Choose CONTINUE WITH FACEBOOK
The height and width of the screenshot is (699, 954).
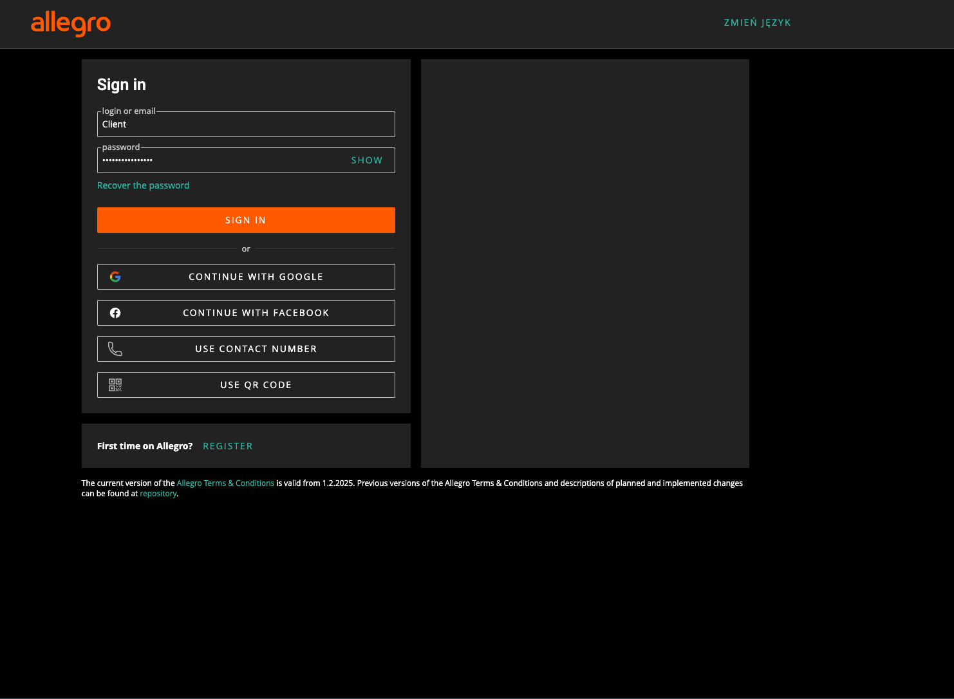click(256, 313)
